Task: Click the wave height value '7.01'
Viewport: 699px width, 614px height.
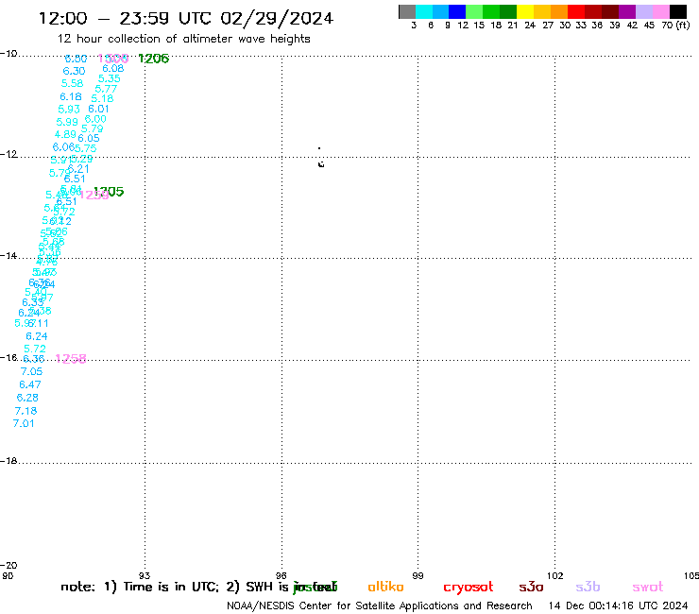Action: pyautogui.click(x=24, y=423)
